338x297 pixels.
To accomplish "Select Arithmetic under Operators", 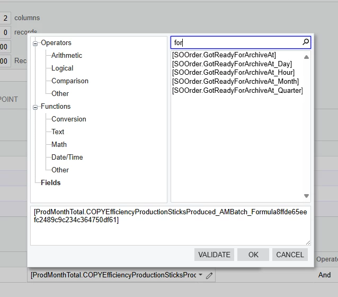I will (67, 56).
